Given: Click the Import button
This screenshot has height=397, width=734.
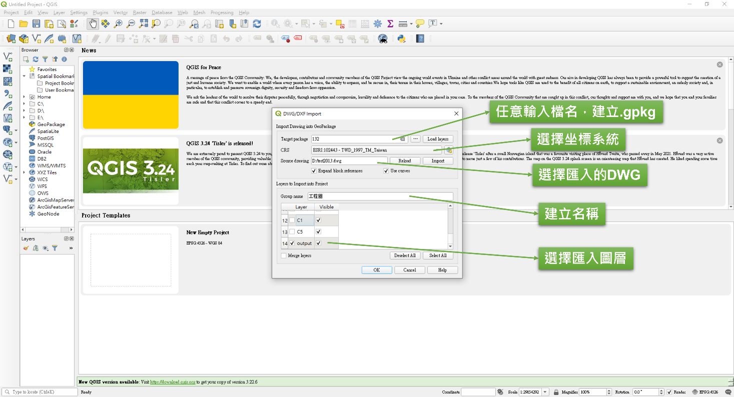Looking at the screenshot, I should coord(438,160).
